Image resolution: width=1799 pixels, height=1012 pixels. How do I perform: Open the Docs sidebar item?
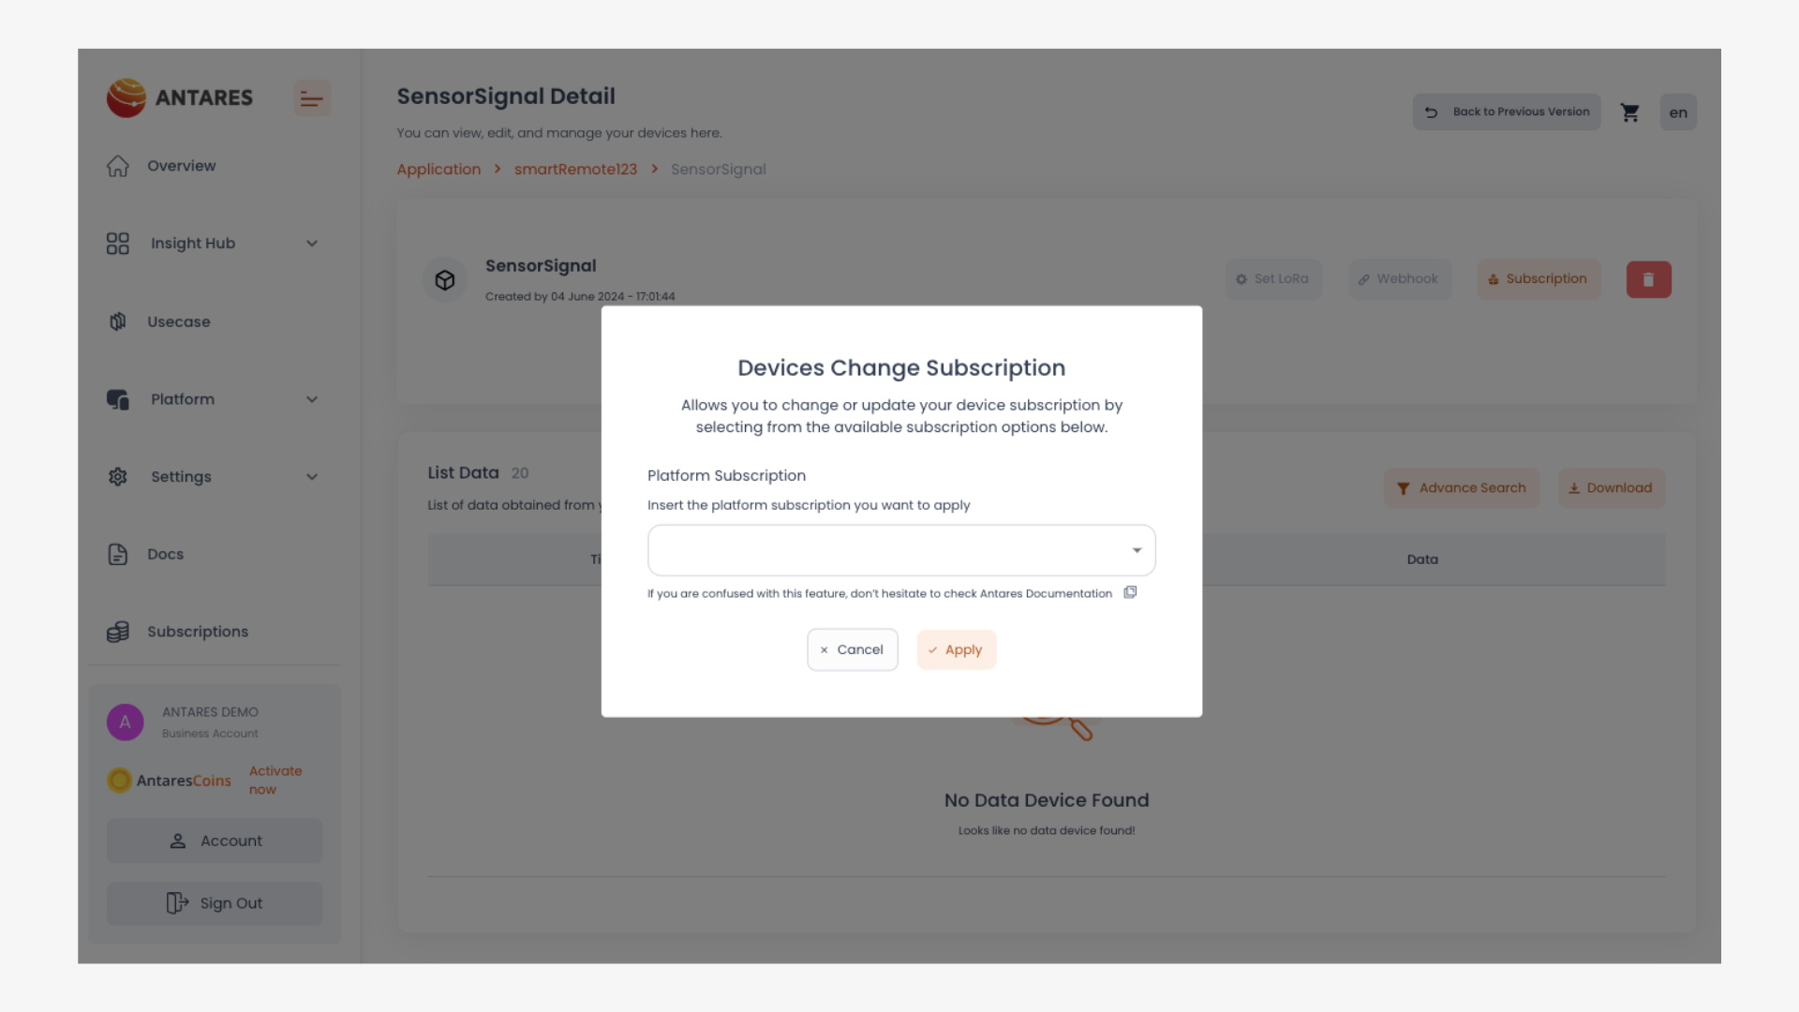coord(165,555)
